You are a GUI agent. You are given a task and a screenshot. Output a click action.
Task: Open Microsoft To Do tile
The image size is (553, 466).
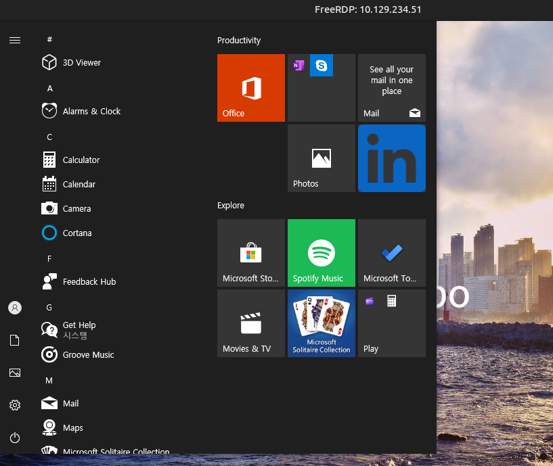click(x=391, y=252)
